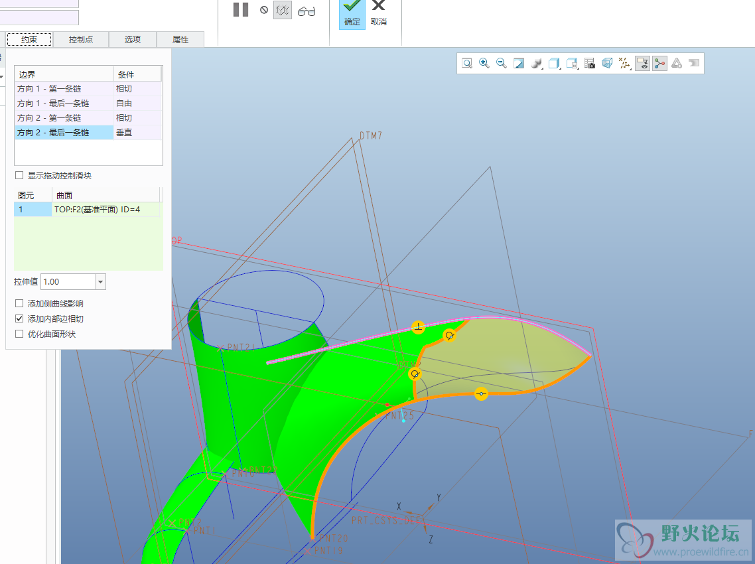Open the 约束 tab
Screen dimensions: 755x564
point(29,40)
